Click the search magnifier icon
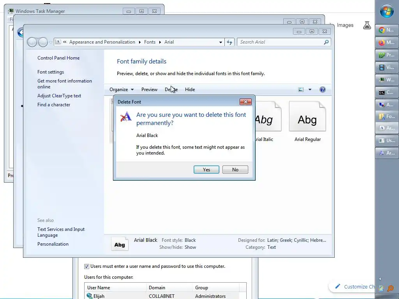 (x=326, y=42)
